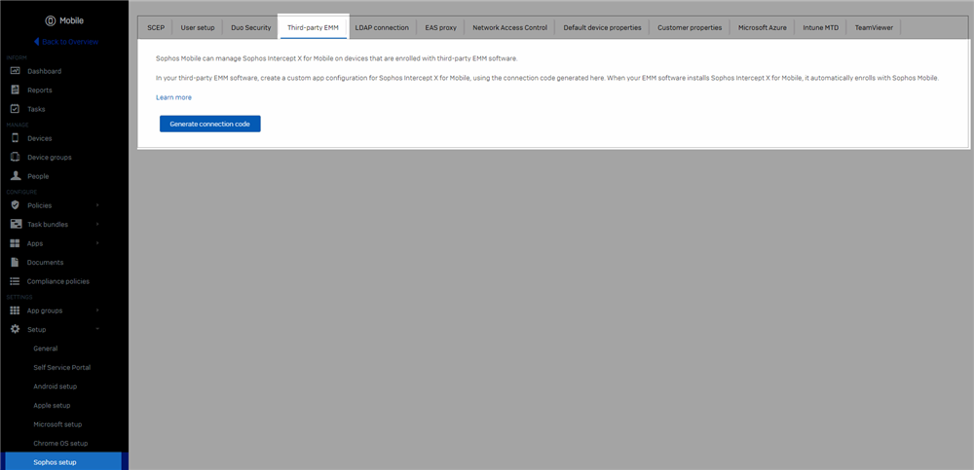
Task: Select the Duo Security tab
Action: click(x=251, y=28)
